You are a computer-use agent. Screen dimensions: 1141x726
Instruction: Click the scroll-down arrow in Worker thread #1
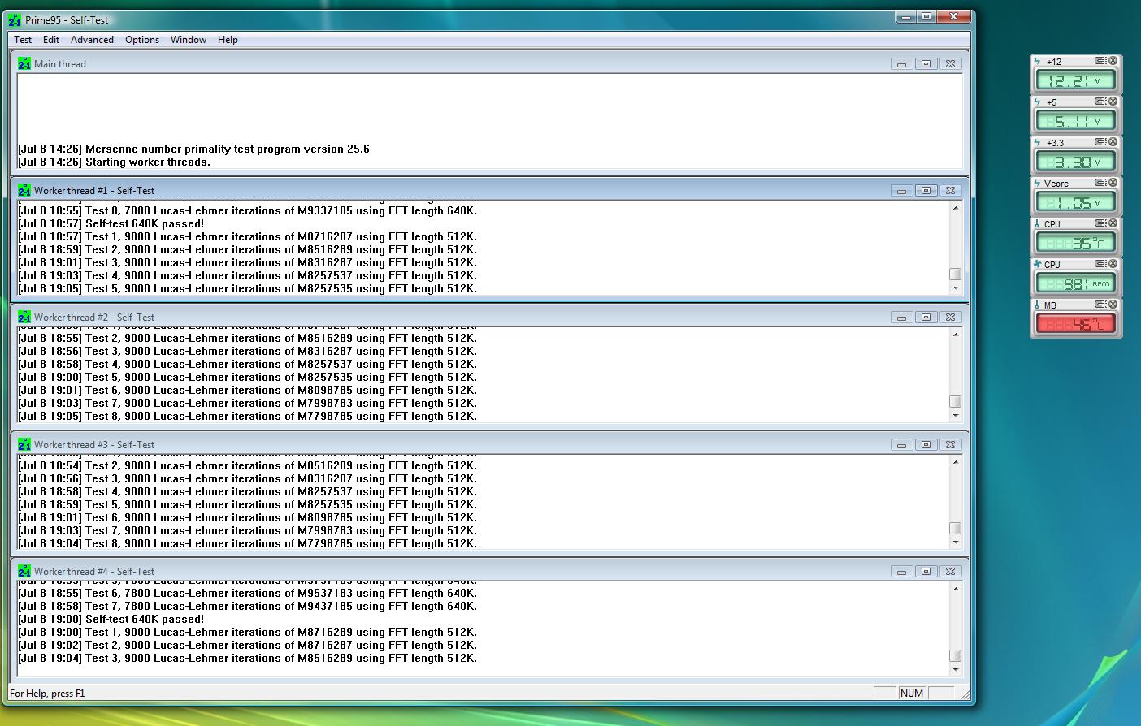point(956,288)
